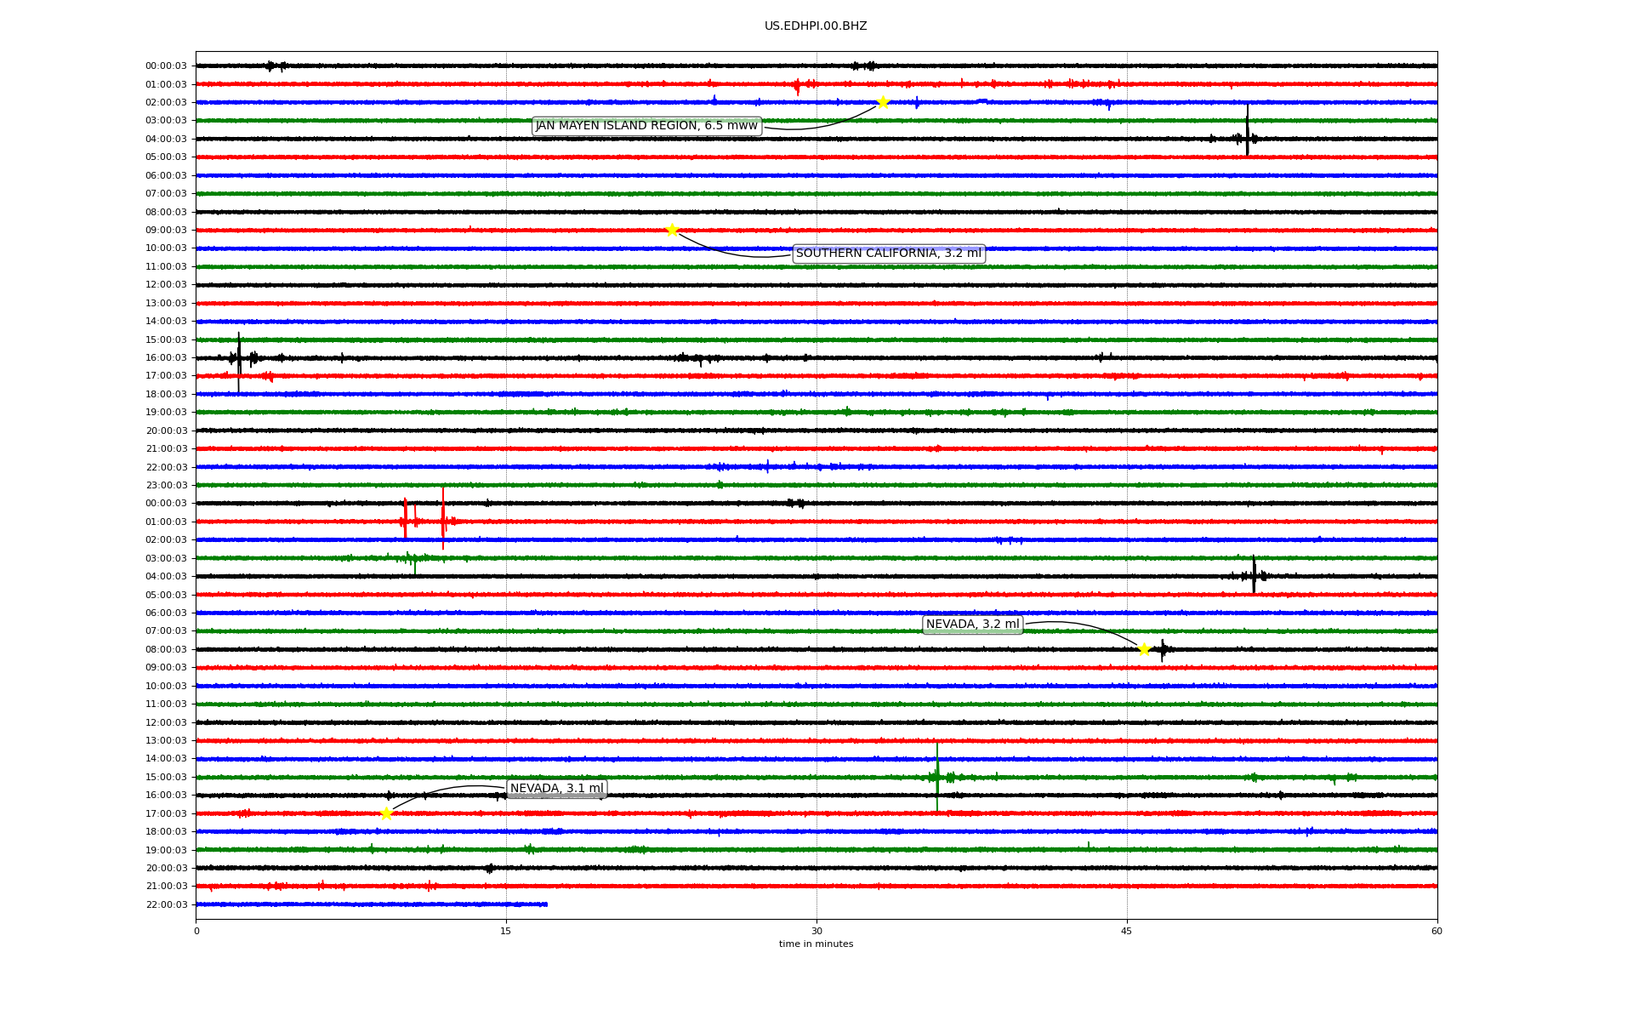Click the 02:00:03 label beside Jan Mayen star trace
The height and width of the screenshot is (1021, 1633).
166,102
